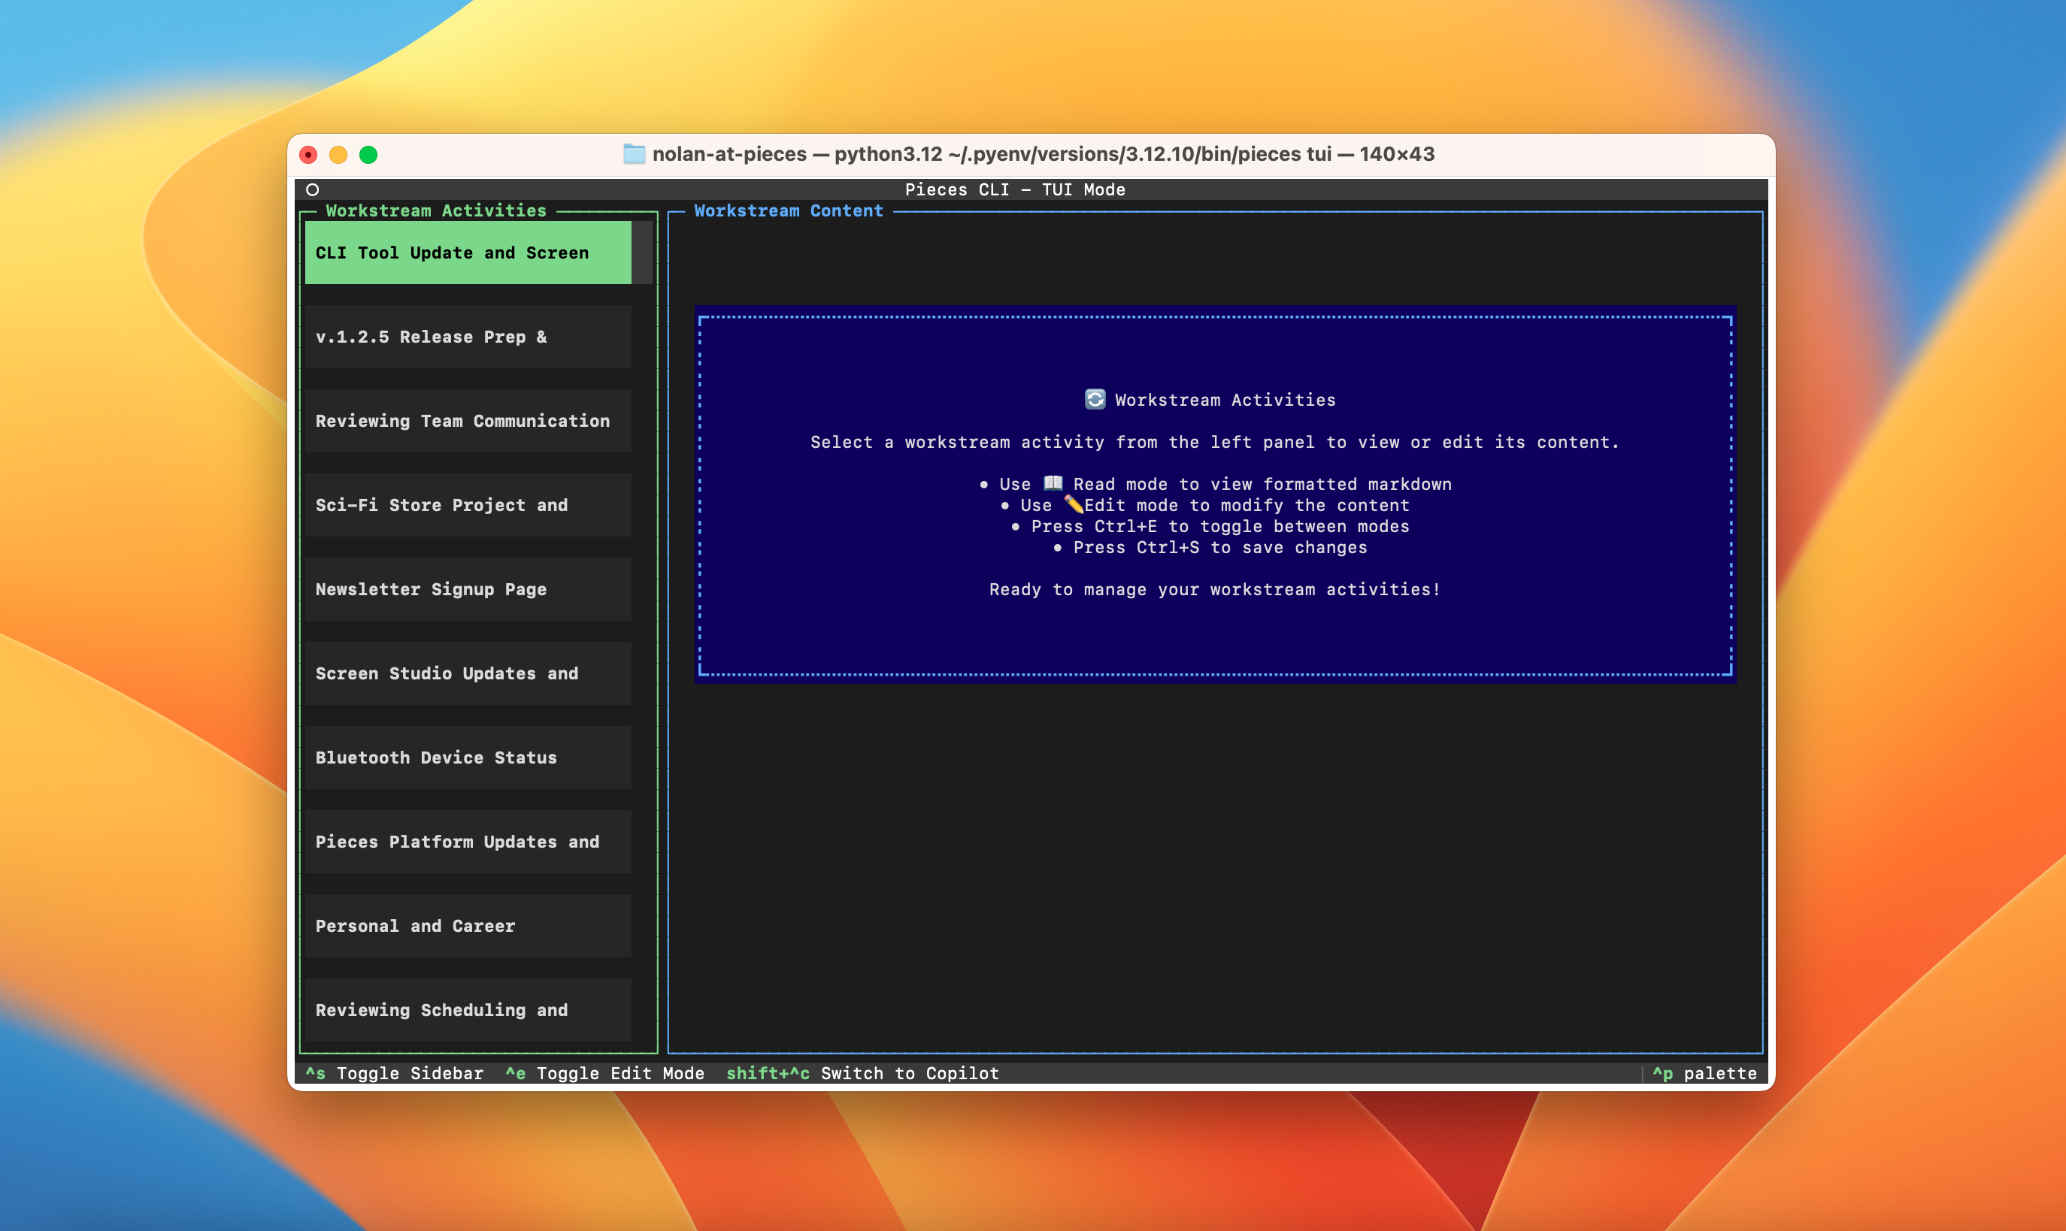2066x1231 pixels.
Task: Open Screen Studio Updates and activity
Action: point(468,673)
